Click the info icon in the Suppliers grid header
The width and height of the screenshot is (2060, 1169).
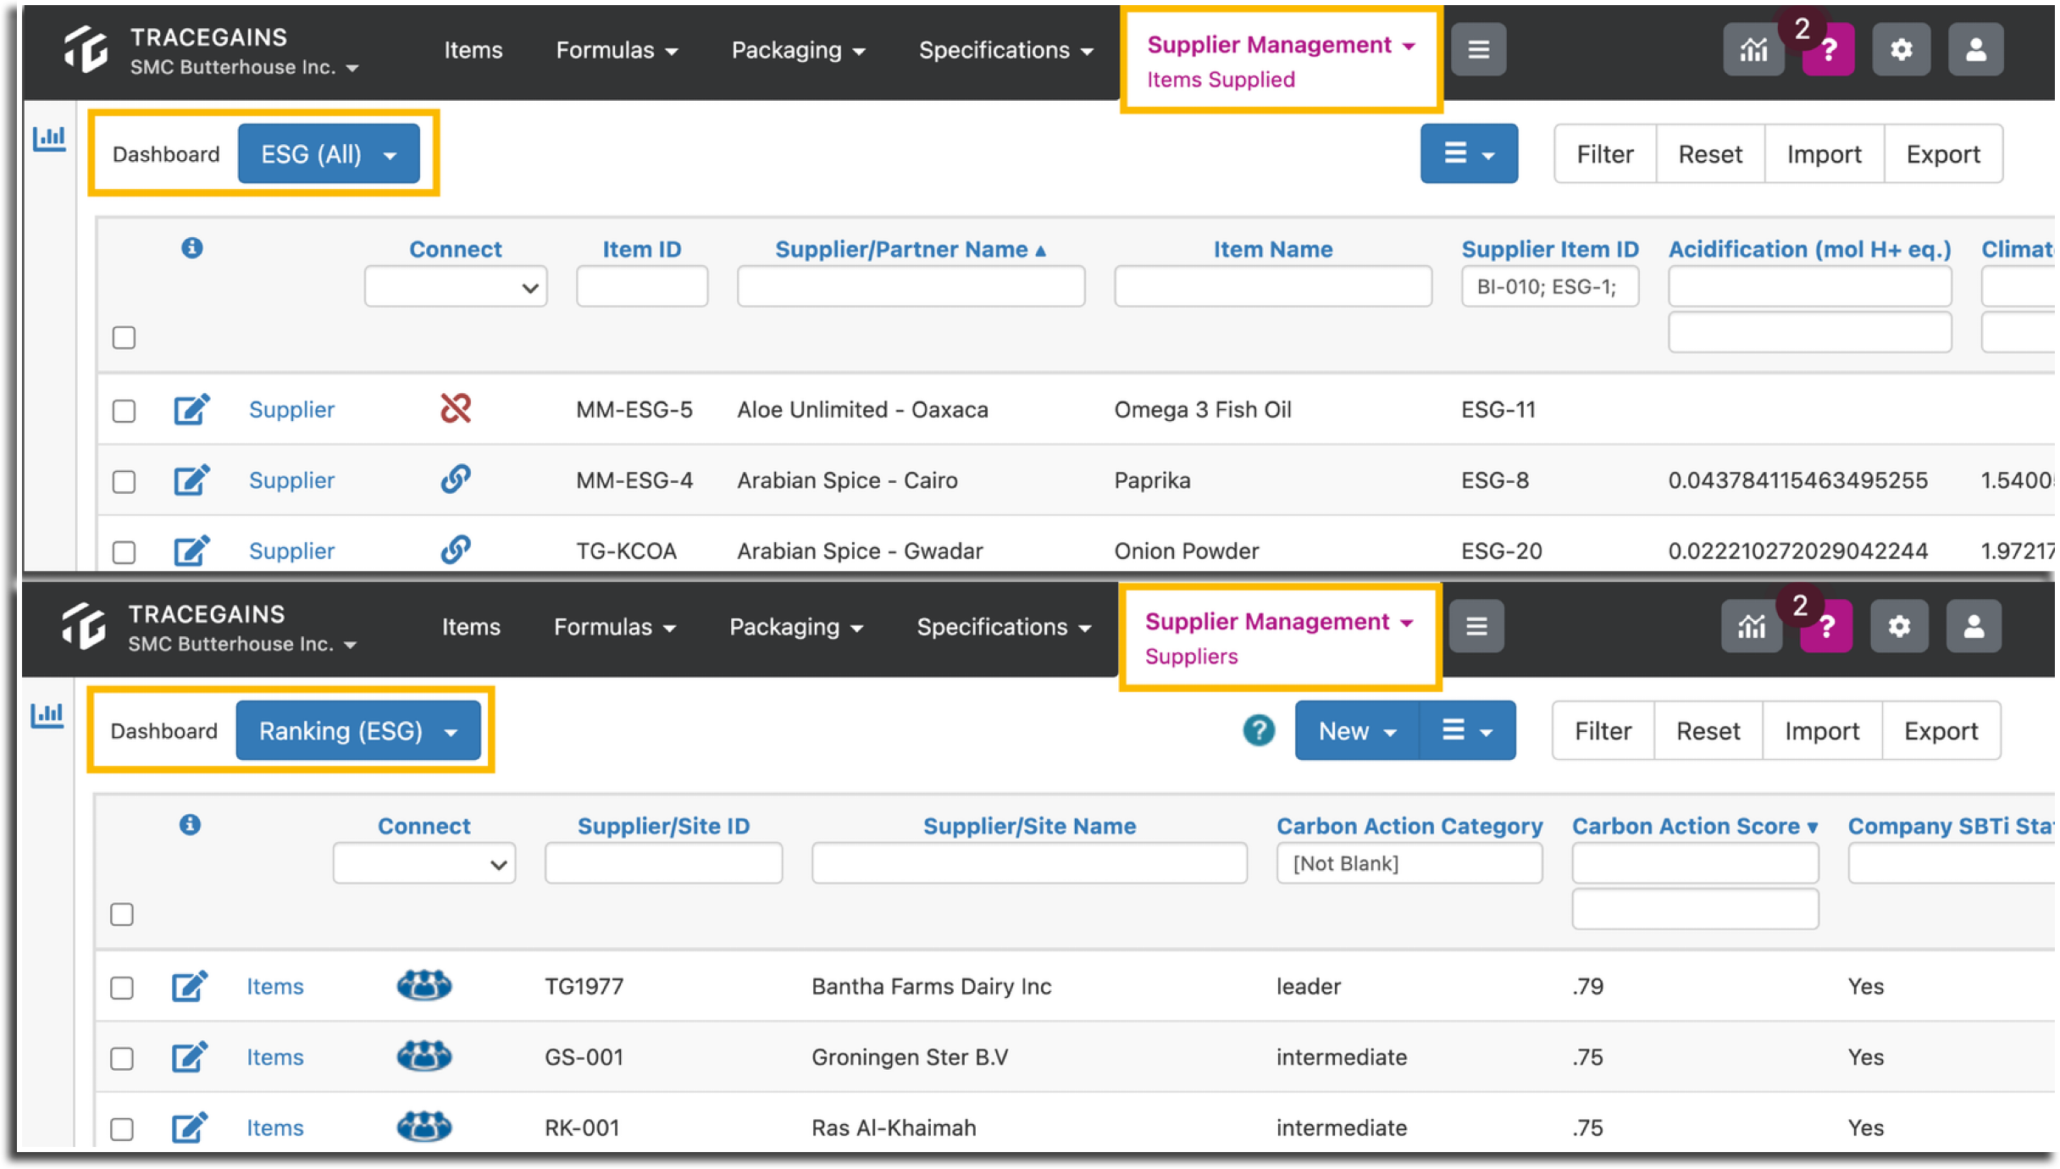[x=191, y=824]
